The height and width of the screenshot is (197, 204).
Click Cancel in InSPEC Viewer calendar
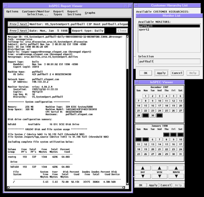(166, 185)
